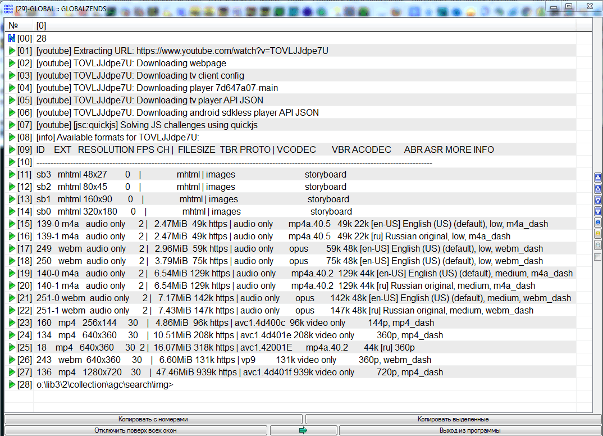Click the gray sphere sidebar icon
The height and width of the screenshot is (436, 603).
598,245
